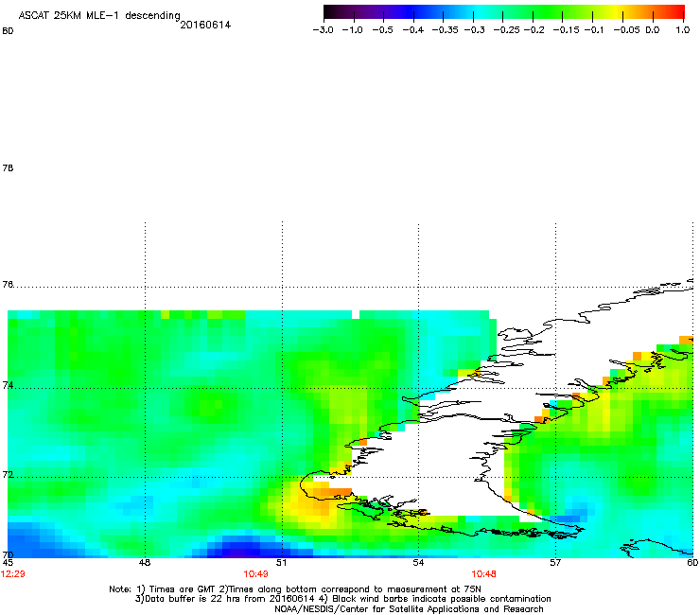Click the red time stamp 12:29
Viewport: 700px width, 615px height.
(13, 574)
